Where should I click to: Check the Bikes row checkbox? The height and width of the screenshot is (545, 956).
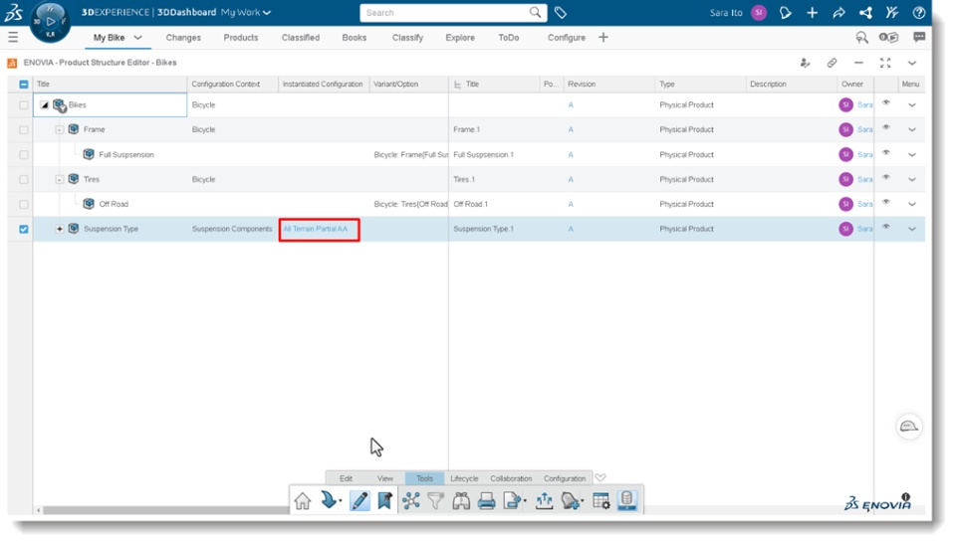click(x=24, y=104)
